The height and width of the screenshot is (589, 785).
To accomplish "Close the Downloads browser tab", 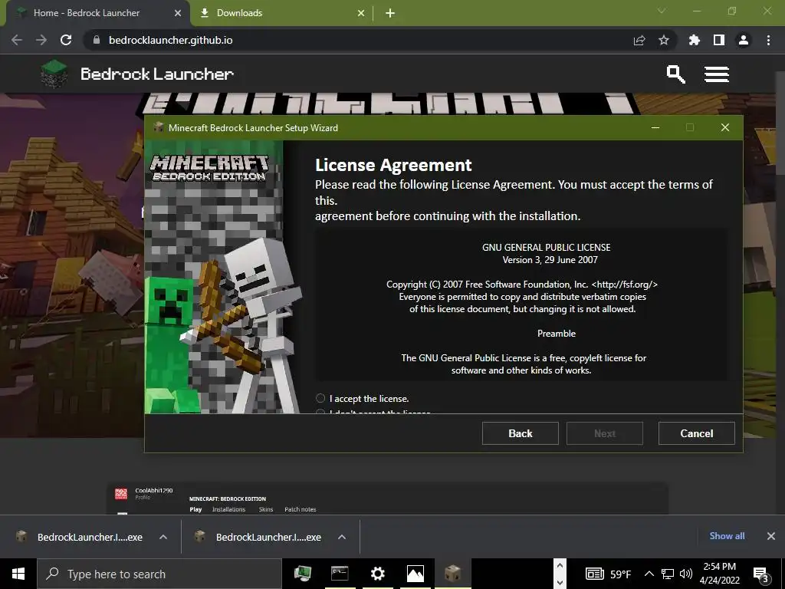I will tap(361, 13).
